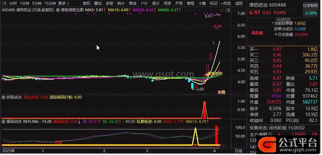Click the pin icon left of 分时

click(x=4, y=3)
